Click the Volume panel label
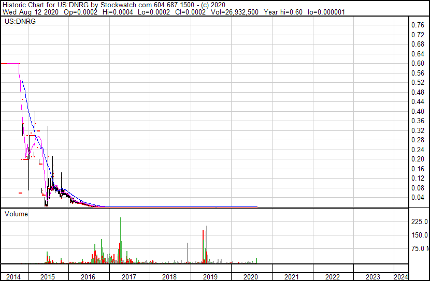Screen dimensions: 430x281 pyautogui.click(x=16, y=214)
